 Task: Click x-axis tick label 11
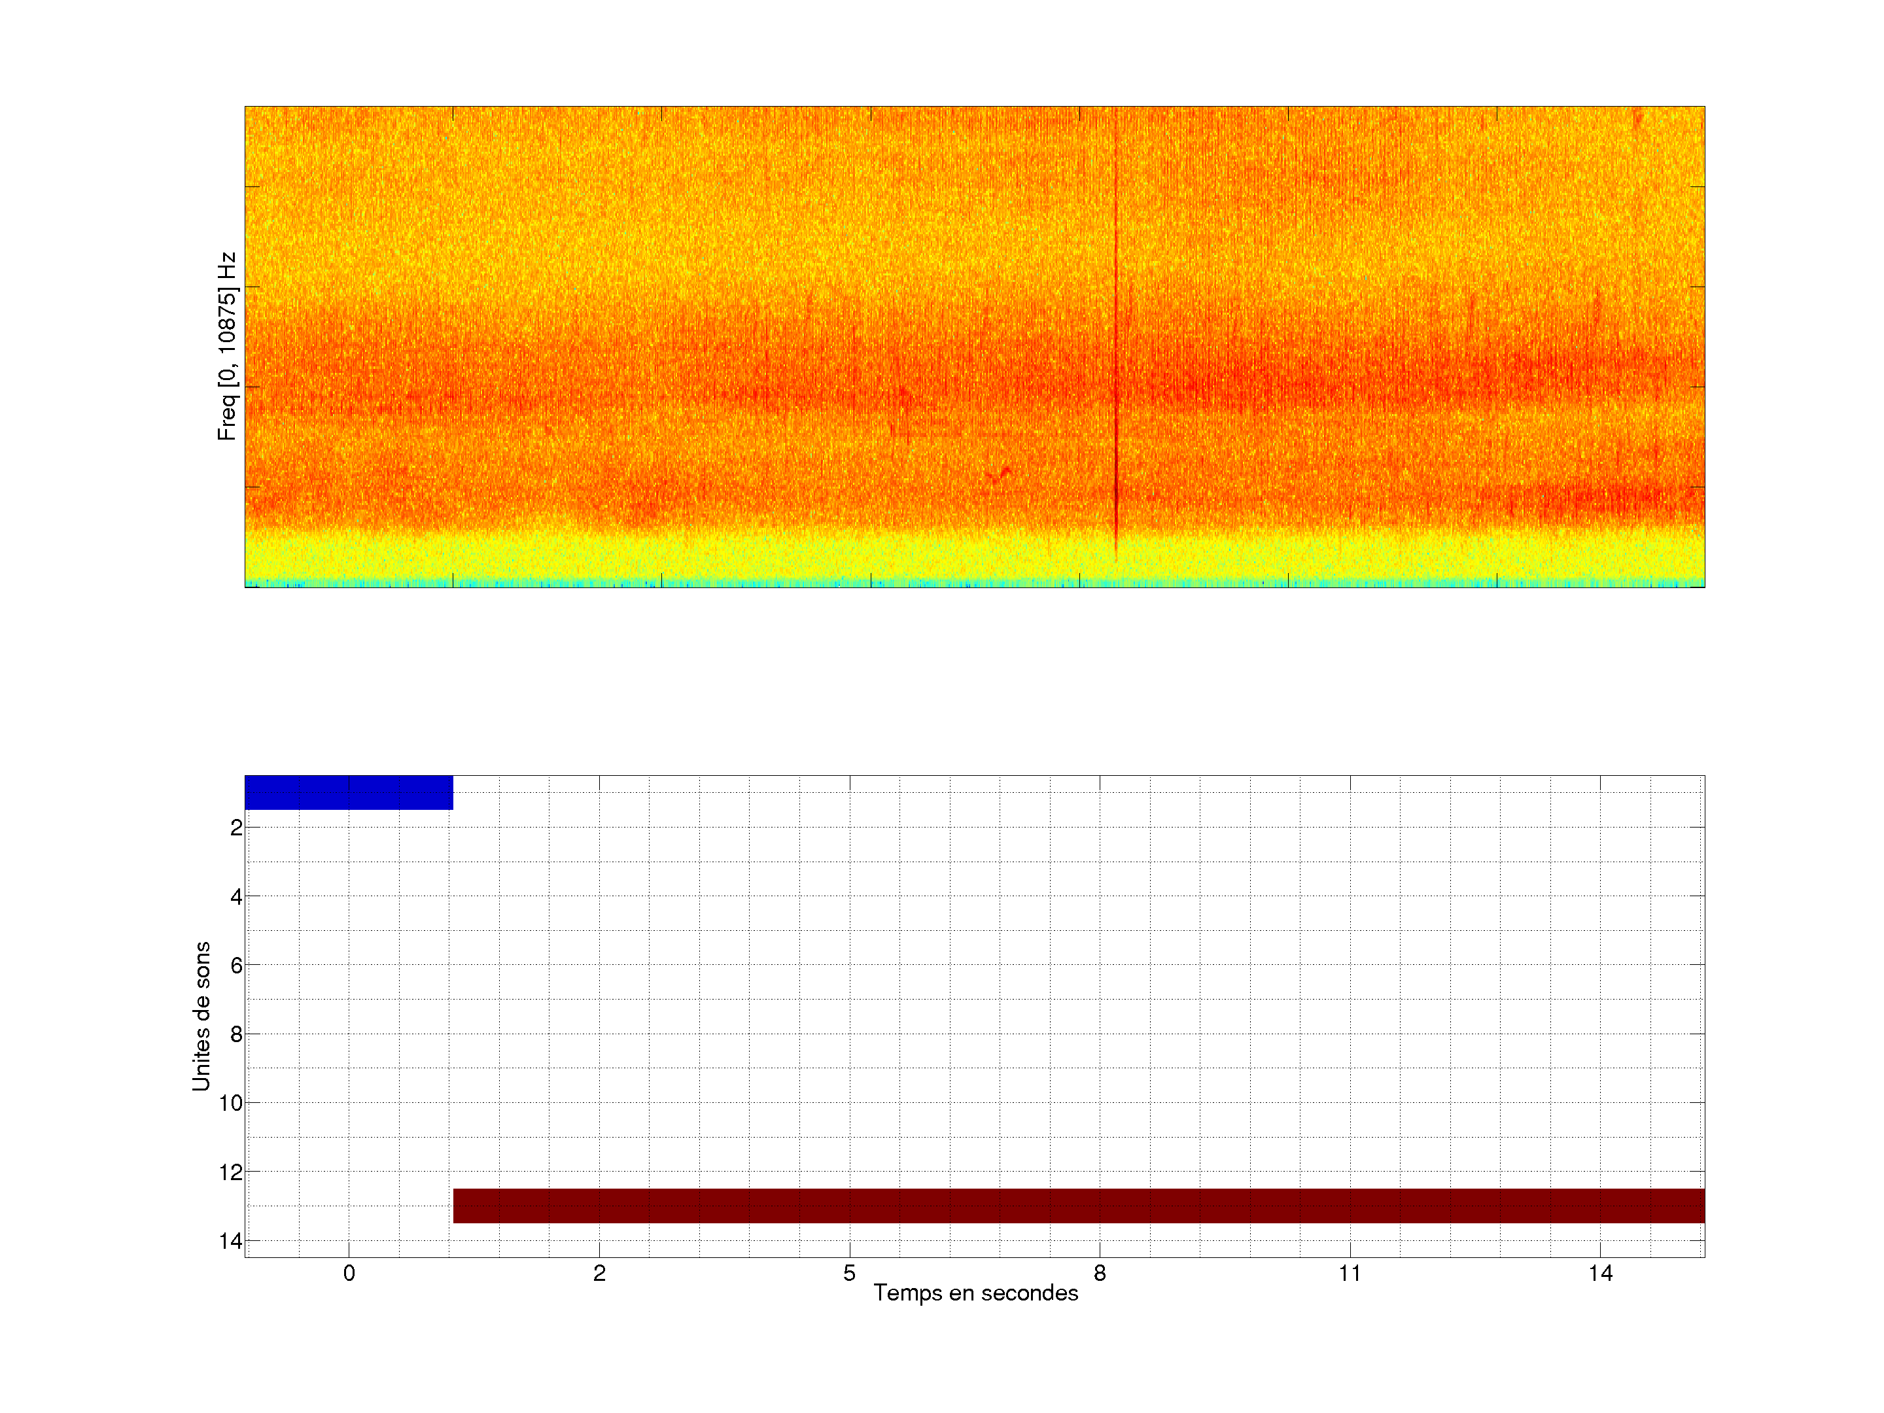point(1349,1273)
